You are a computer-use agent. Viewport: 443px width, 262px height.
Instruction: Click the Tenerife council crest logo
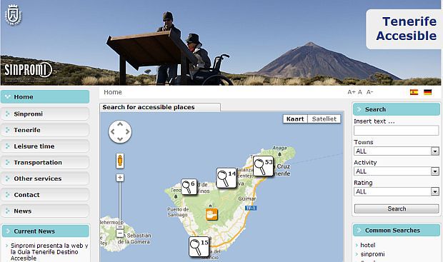click(x=14, y=15)
